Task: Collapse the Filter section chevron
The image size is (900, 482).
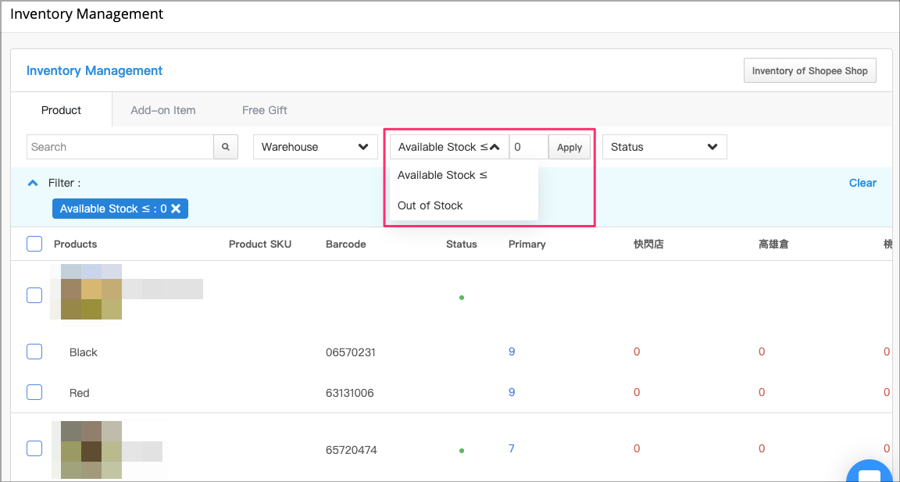Action: coord(34,183)
